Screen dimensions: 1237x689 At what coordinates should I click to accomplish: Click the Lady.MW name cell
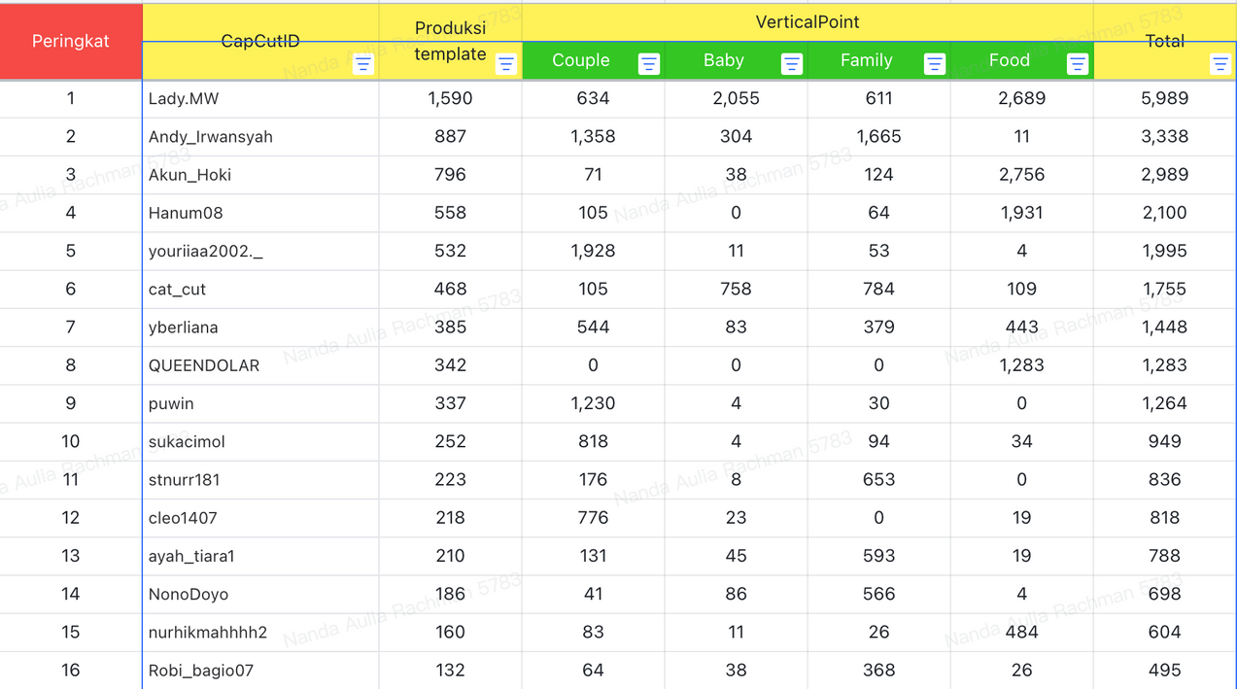[x=260, y=98]
